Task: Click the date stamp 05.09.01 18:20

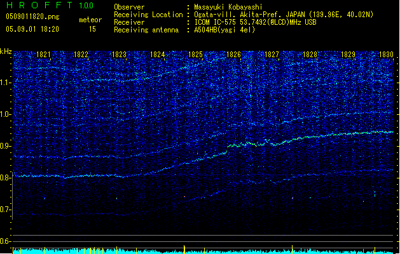Action: click(x=32, y=29)
